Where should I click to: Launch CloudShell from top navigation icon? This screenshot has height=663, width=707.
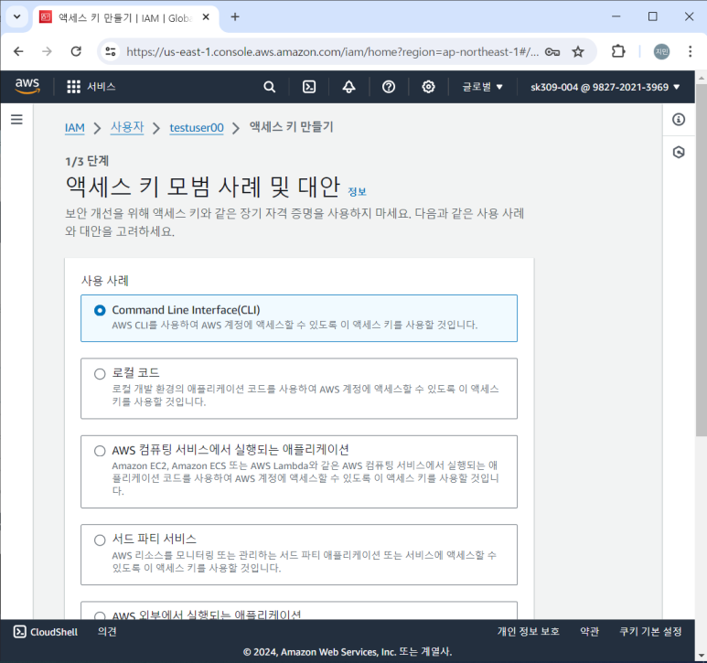[309, 87]
